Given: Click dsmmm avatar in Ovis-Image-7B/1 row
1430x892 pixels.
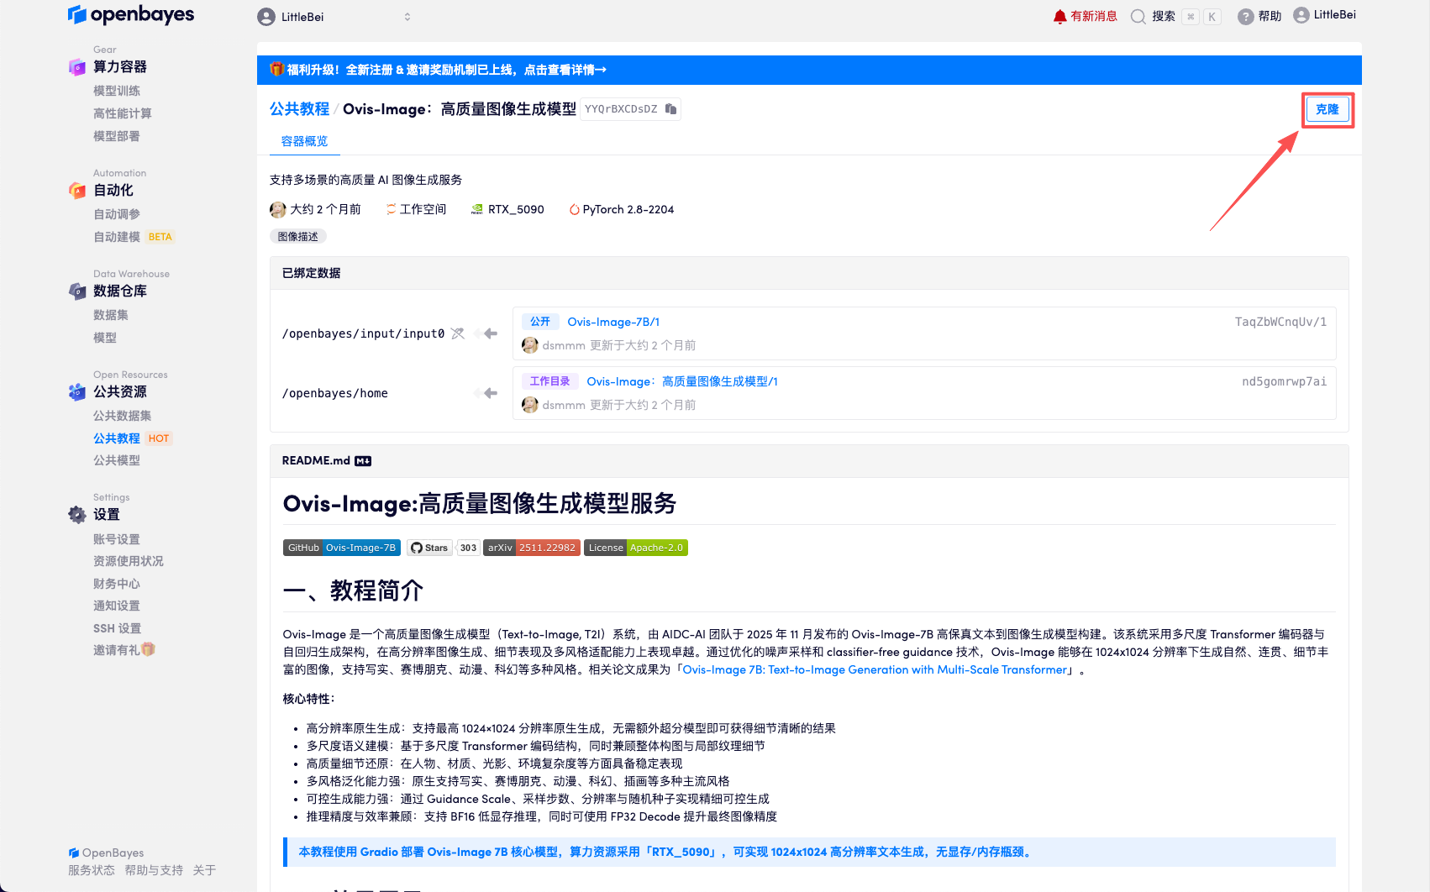Looking at the screenshot, I should click(x=530, y=345).
